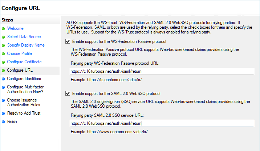Select the current Configure URL step
The height and width of the screenshot is (151, 260).
(x=20, y=70)
